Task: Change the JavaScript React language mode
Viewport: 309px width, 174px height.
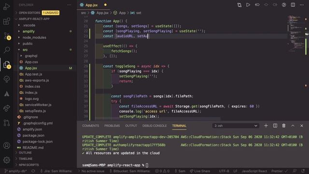Action: pyautogui.click(x=254, y=171)
